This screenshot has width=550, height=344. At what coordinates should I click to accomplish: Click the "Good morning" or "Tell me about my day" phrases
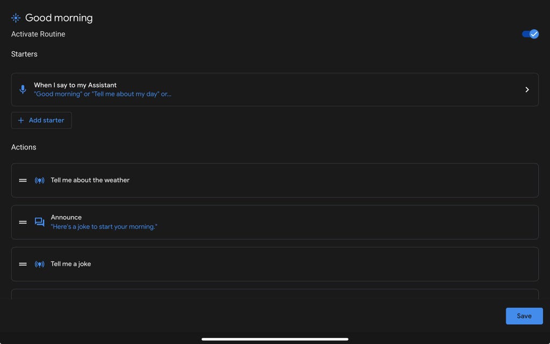point(103,94)
